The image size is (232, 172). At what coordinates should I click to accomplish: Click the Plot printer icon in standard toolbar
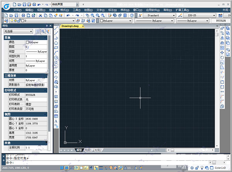pyautogui.click(x=23, y=15)
